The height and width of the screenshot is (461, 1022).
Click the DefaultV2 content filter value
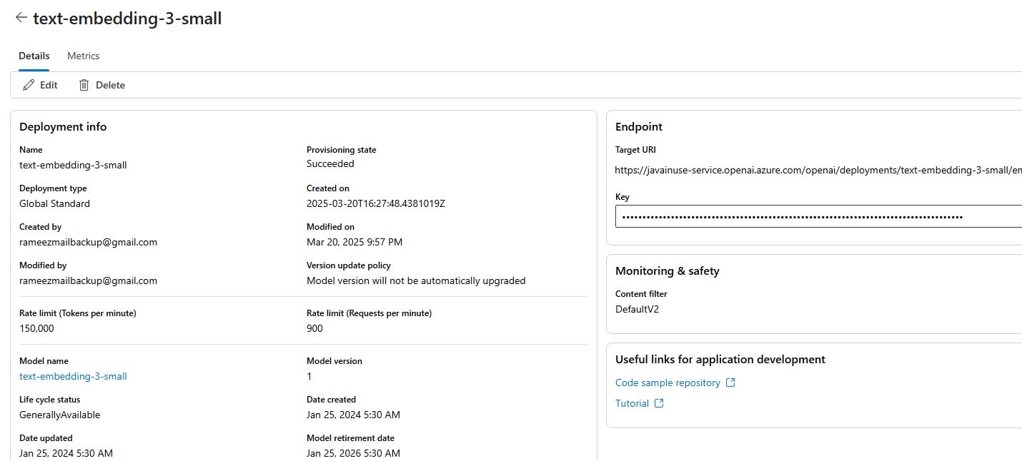pos(637,309)
